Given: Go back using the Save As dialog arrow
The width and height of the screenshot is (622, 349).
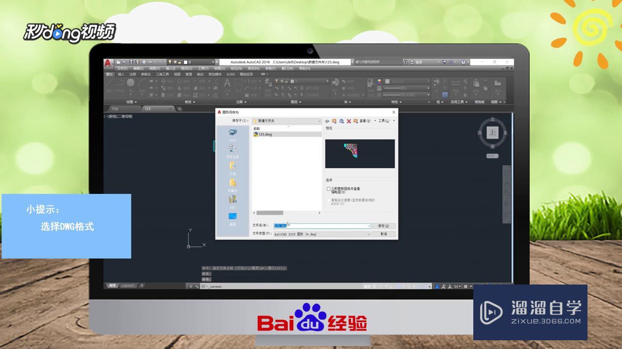Looking at the screenshot, I should tap(327, 121).
